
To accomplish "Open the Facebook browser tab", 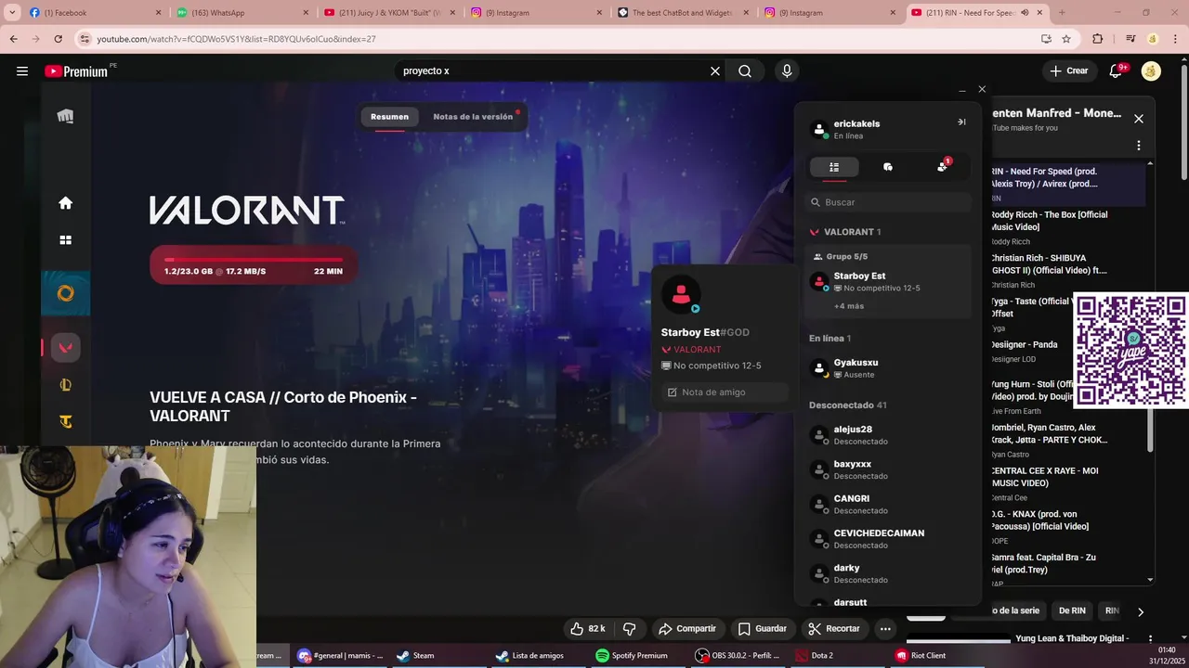I will (x=93, y=12).
